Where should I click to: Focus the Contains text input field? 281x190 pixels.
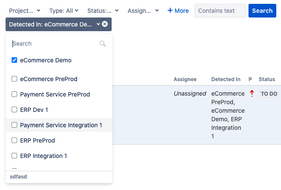click(x=220, y=11)
